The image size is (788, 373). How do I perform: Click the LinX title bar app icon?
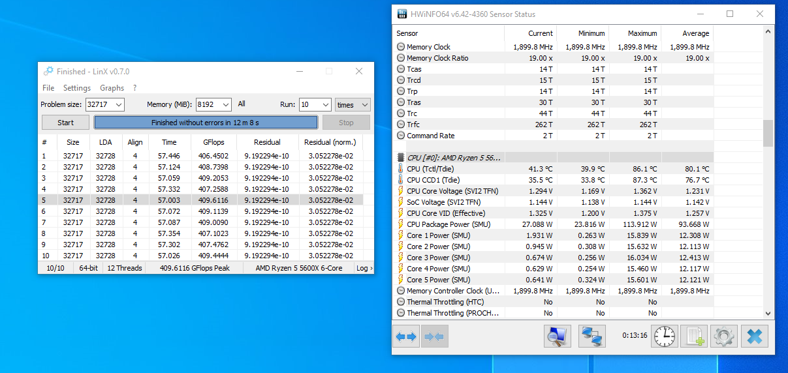pos(48,71)
